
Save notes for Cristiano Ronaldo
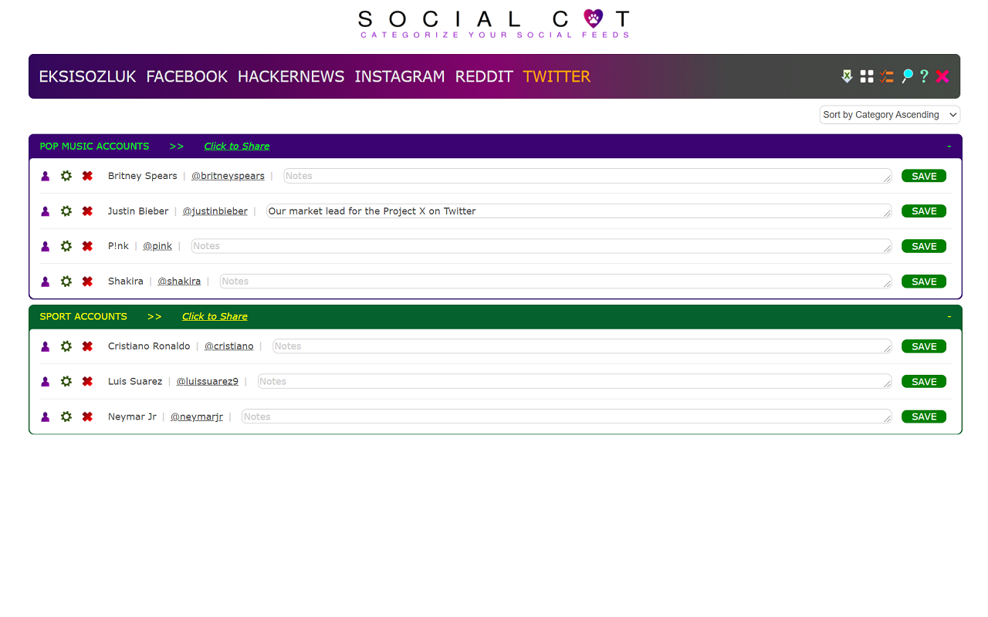(x=924, y=346)
